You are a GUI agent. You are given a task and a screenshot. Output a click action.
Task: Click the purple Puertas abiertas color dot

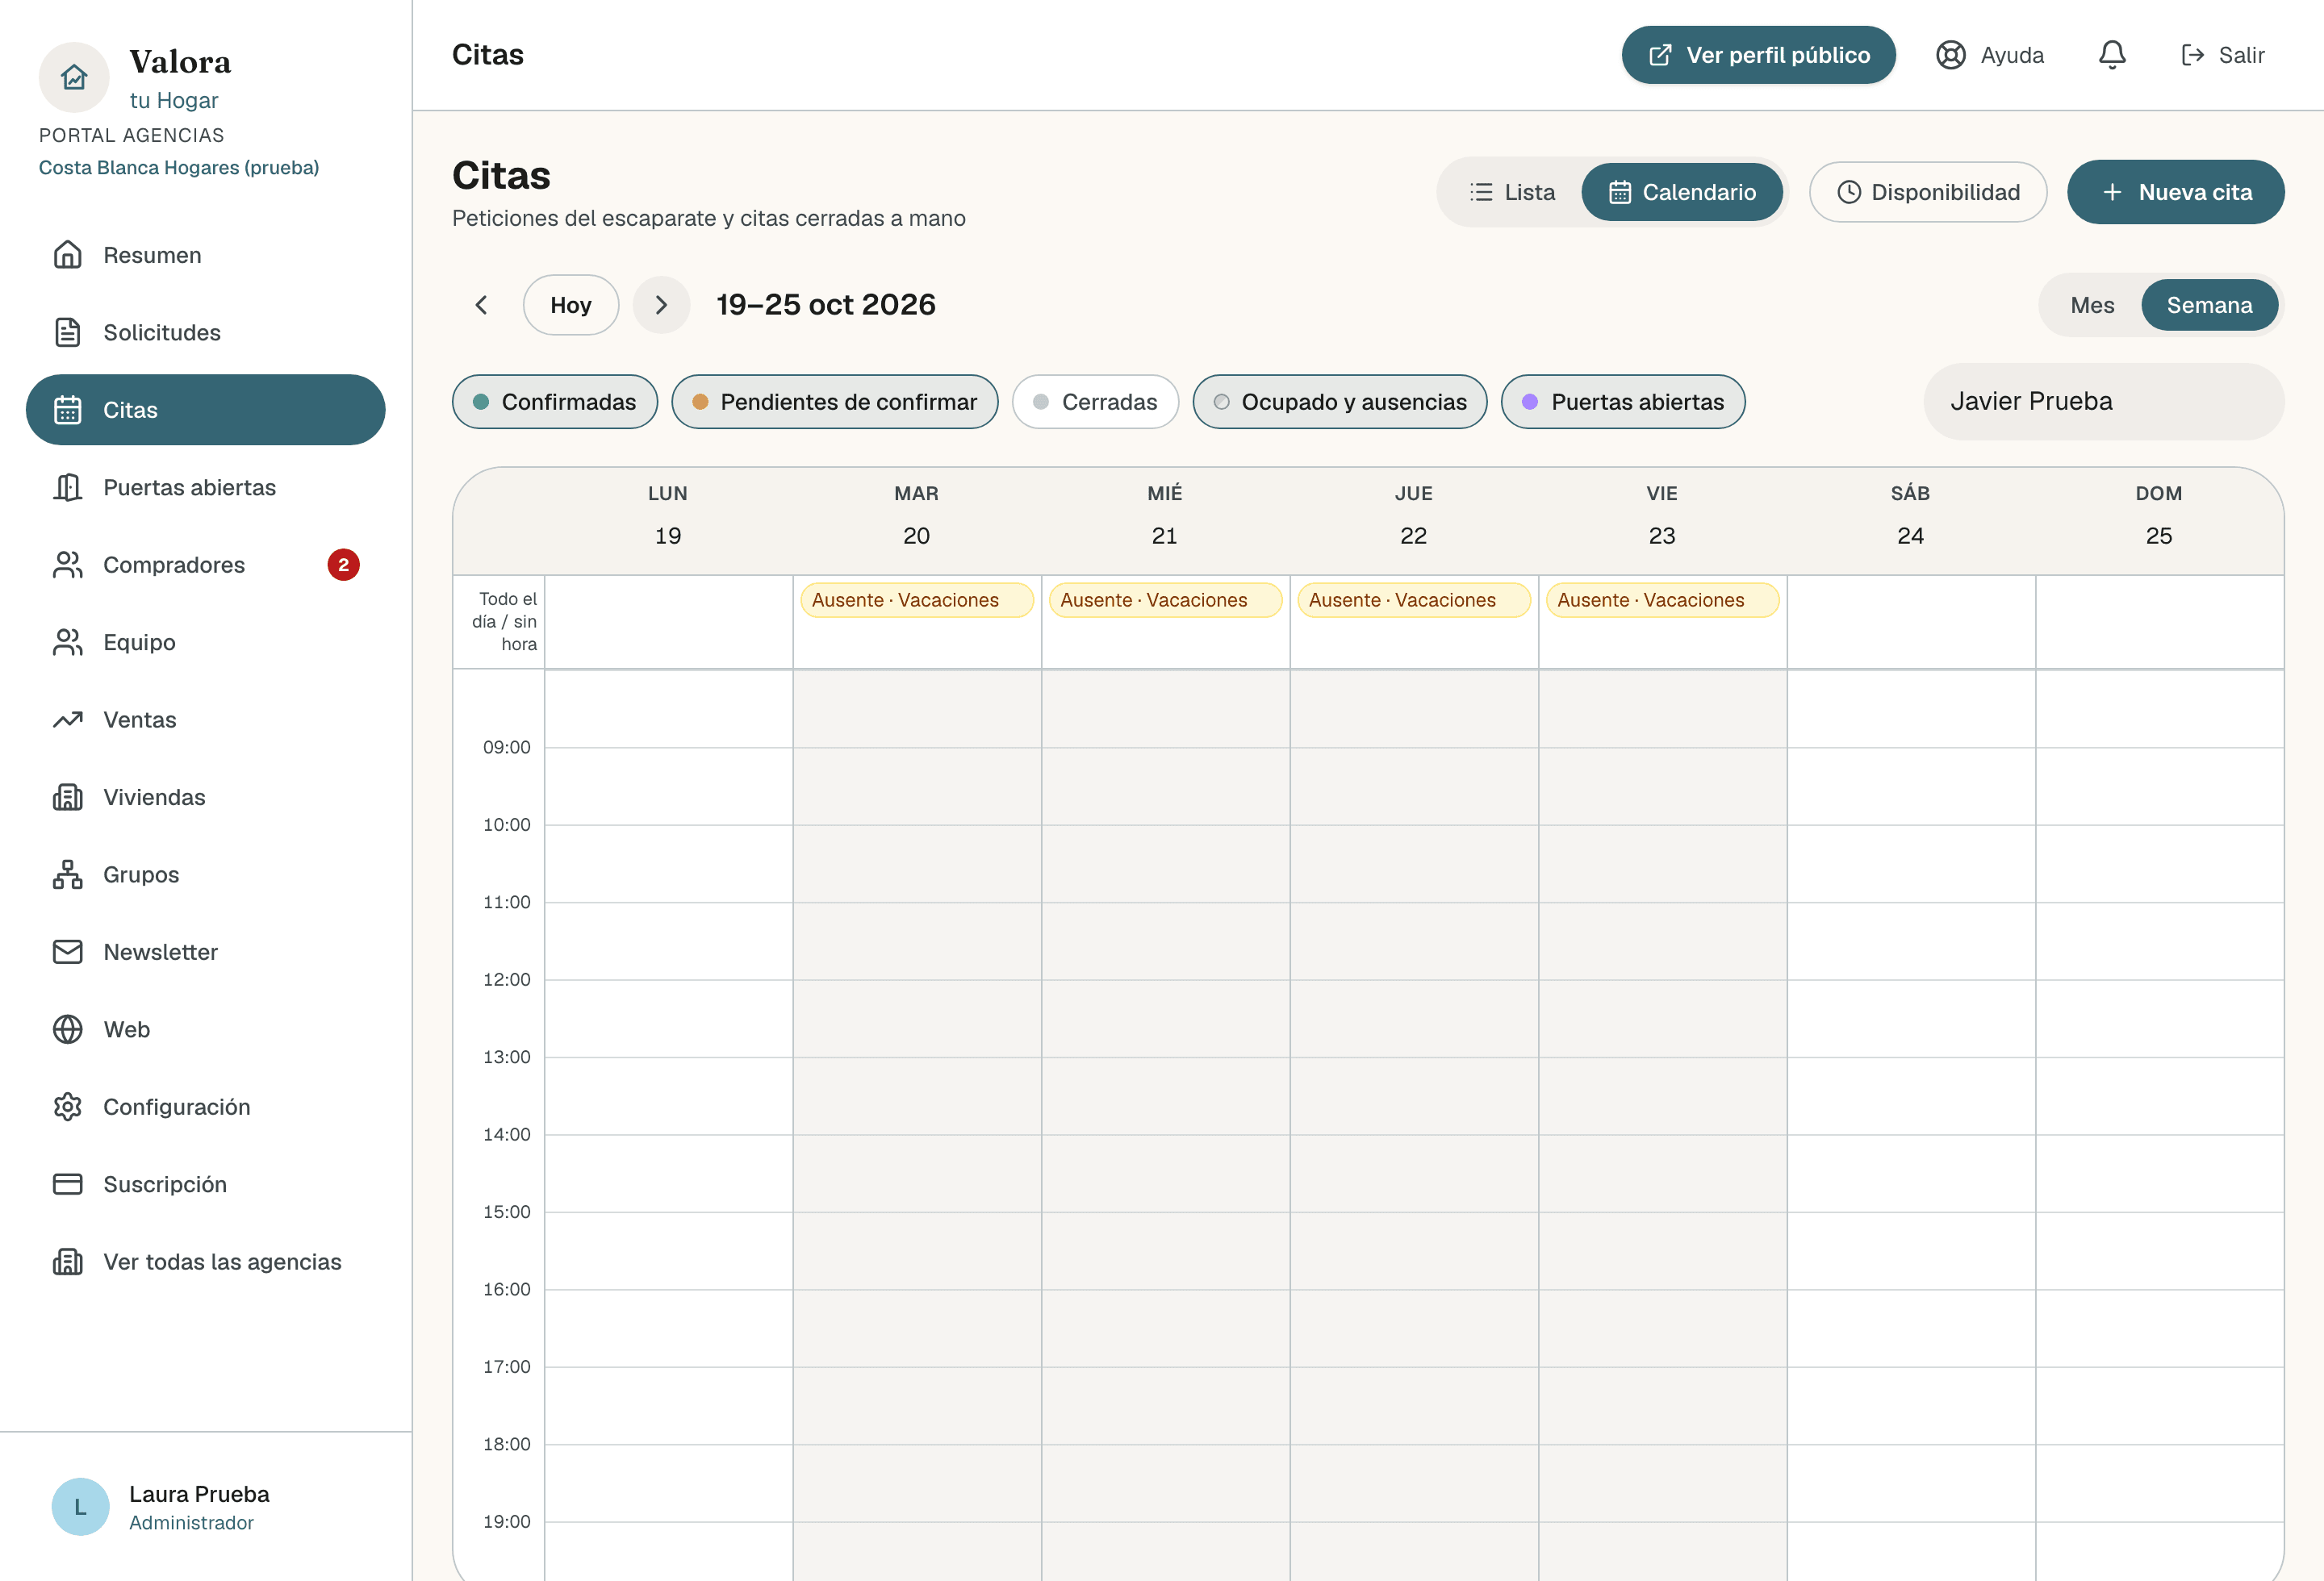(1530, 402)
